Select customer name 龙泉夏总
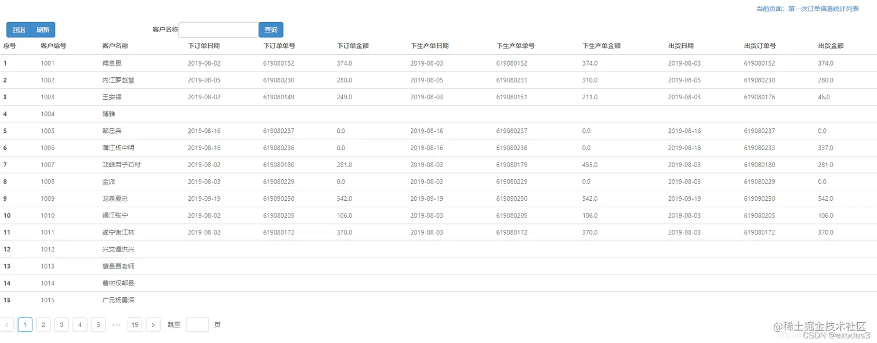The height and width of the screenshot is (343, 877). [115, 198]
